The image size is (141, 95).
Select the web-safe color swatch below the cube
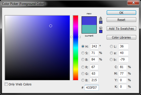101,31
